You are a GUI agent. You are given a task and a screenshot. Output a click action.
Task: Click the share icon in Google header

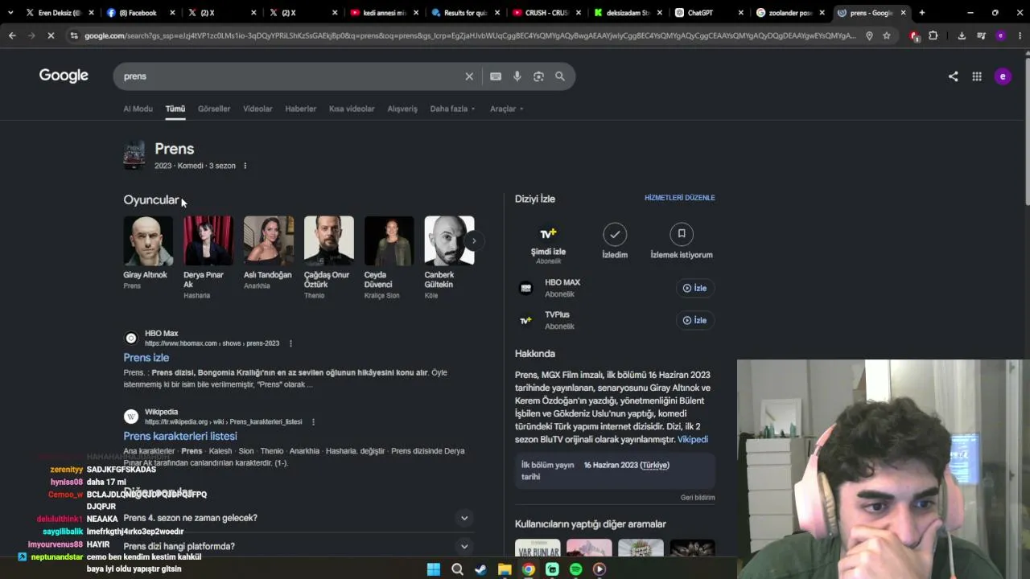tap(953, 76)
